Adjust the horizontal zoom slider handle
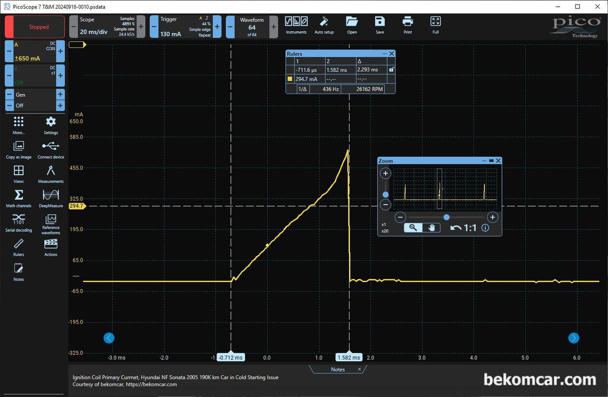The height and width of the screenshot is (397, 608). pyautogui.click(x=446, y=217)
